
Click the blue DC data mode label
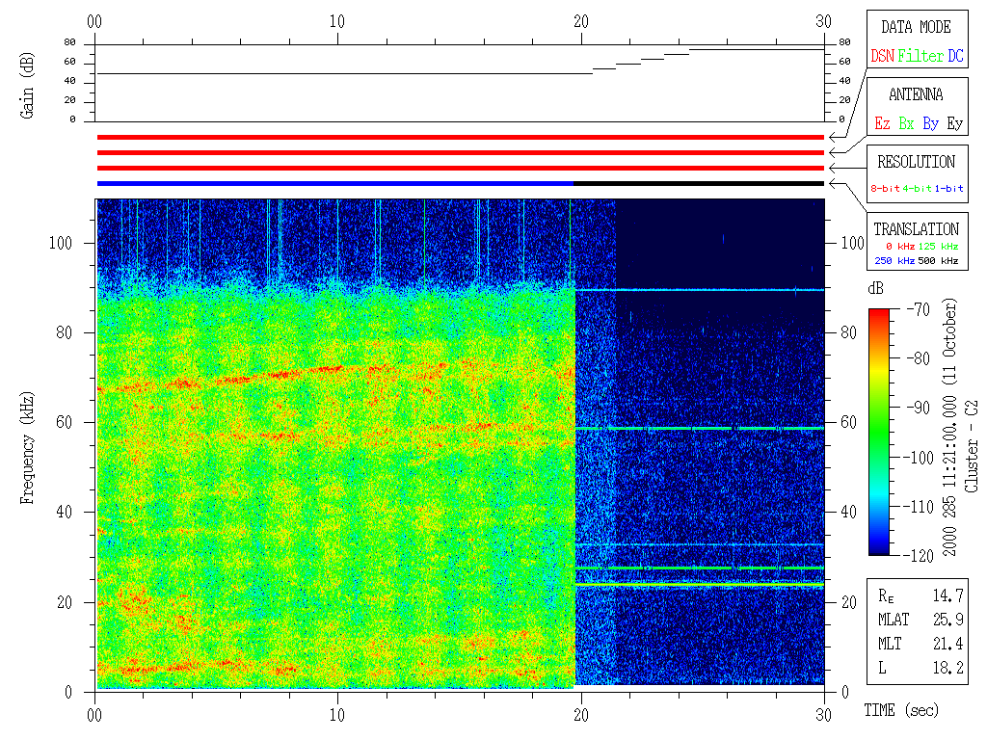(955, 56)
